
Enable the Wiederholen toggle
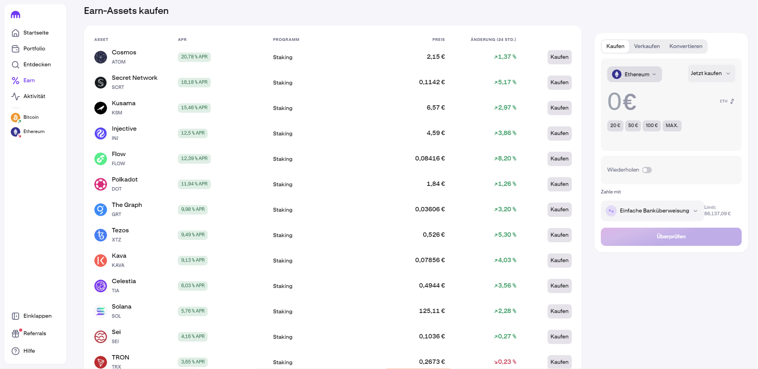(x=647, y=170)
